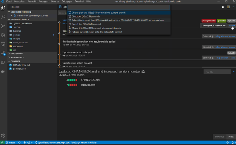236x145 pixels.
Task: Click +Branch link beside commit 7d921e6
Action: pos(225,37)
